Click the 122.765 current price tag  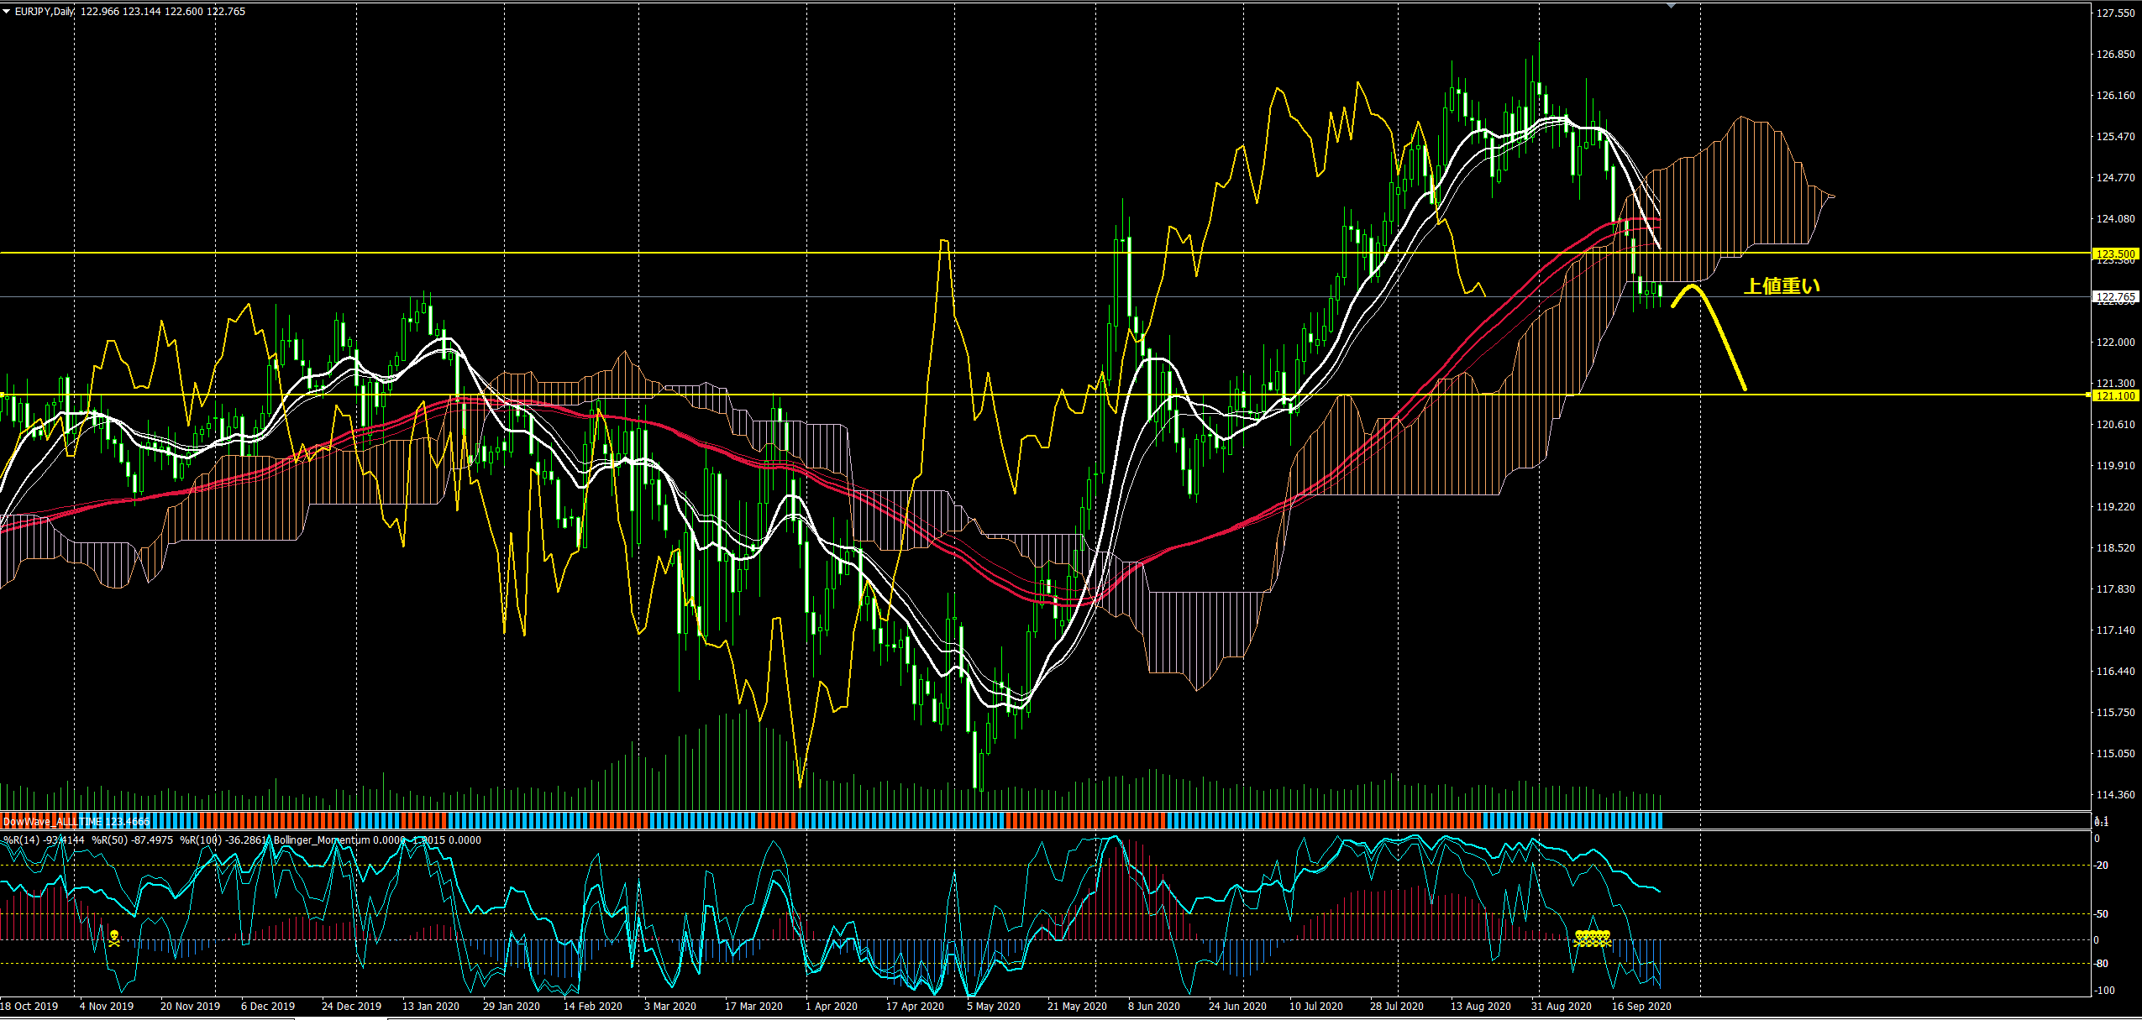pyautogui.click(x=2114, y=296)
